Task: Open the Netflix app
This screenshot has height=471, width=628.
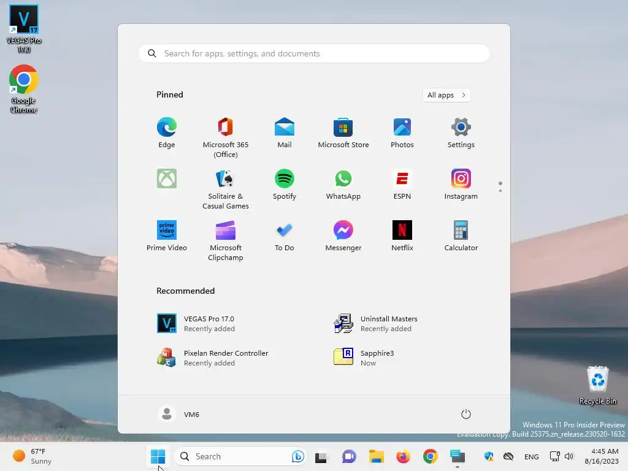Action: [x=402, y=236]
